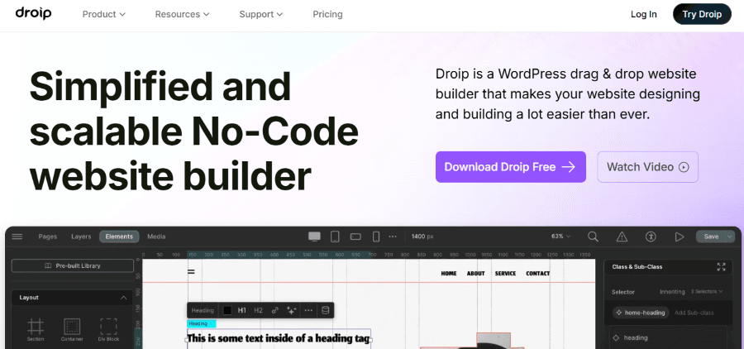
Task: Click the Heading label in toolbar
Action: click(x=203, y=310)
